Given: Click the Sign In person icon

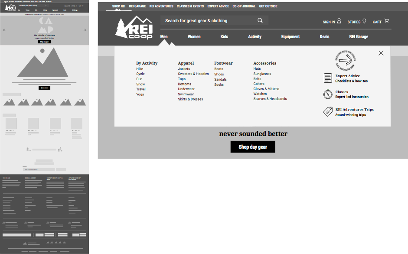Looking at the screenshot, I should coord(339,21).
